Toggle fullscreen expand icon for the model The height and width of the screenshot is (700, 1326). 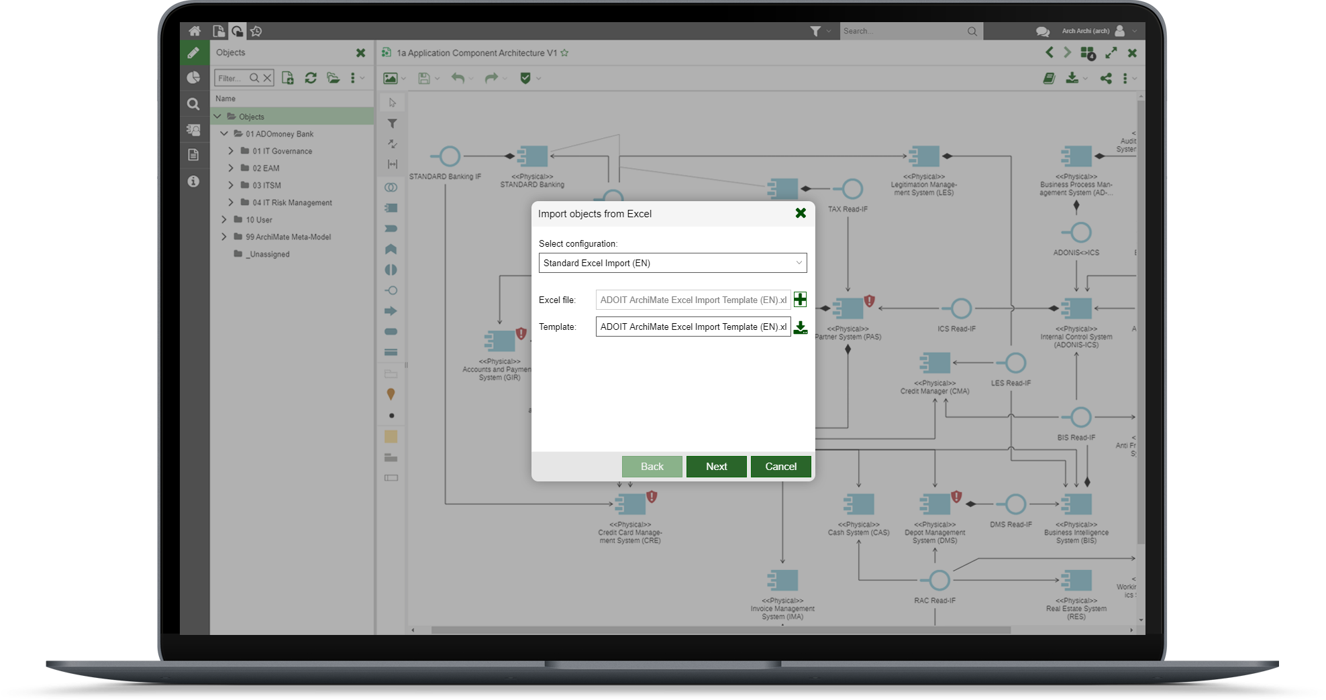(1111, 53)
